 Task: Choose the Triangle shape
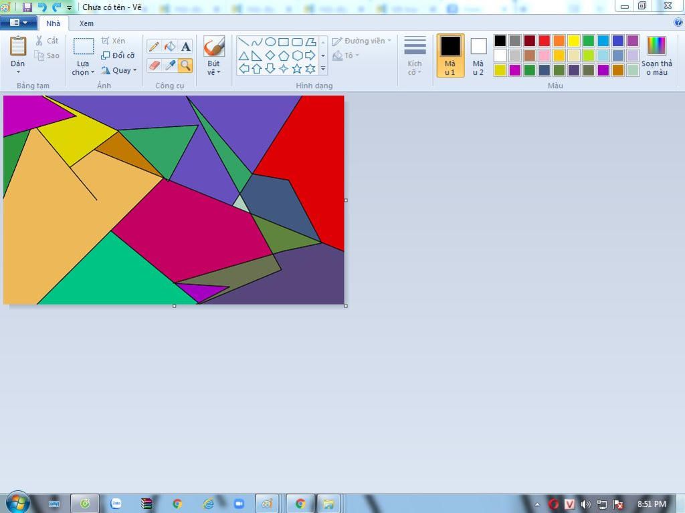[243, 55]
